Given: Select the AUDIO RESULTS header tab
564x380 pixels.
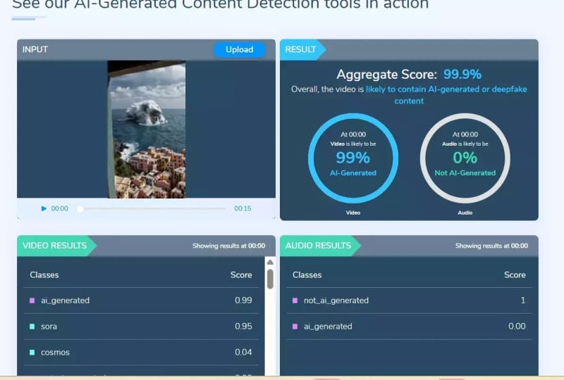Looking at the screenshot, I should click(x=318, y=246).
